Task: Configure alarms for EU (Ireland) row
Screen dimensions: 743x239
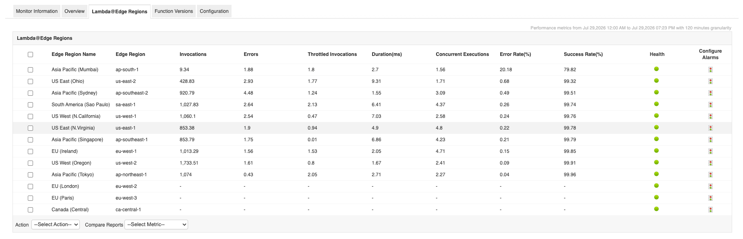Action: click(710, 151)
